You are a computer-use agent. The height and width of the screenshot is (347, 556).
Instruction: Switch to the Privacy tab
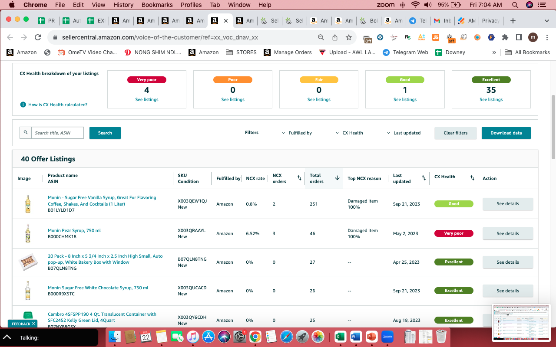pos(490,21)
